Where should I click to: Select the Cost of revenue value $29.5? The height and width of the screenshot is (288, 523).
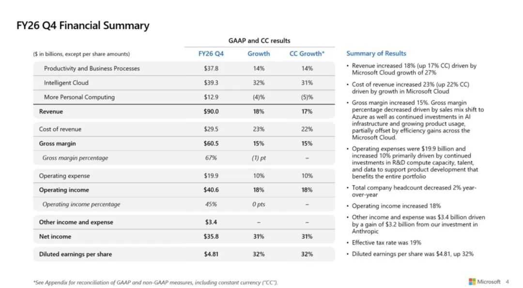(x=211, y=129)
